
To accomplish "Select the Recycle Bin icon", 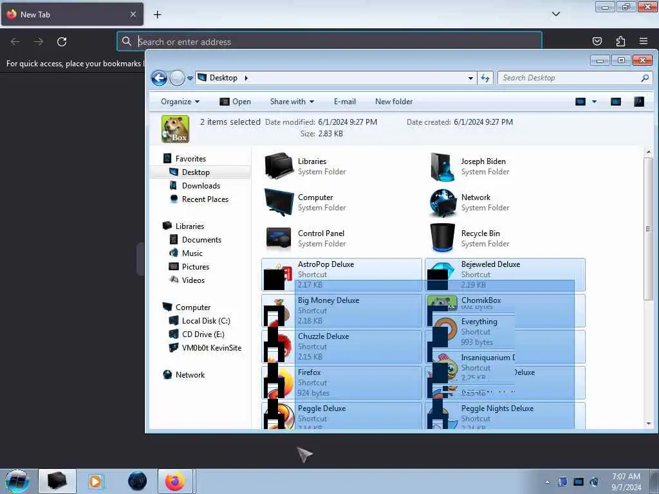I will pos(443,238).
